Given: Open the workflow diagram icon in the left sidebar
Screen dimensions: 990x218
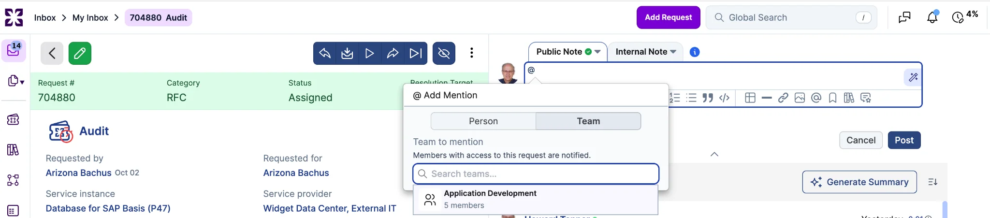Looking at the screenshot, I should tap(13, 180).
